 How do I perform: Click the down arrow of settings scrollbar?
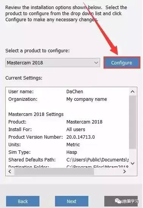[x=132, y=163]
